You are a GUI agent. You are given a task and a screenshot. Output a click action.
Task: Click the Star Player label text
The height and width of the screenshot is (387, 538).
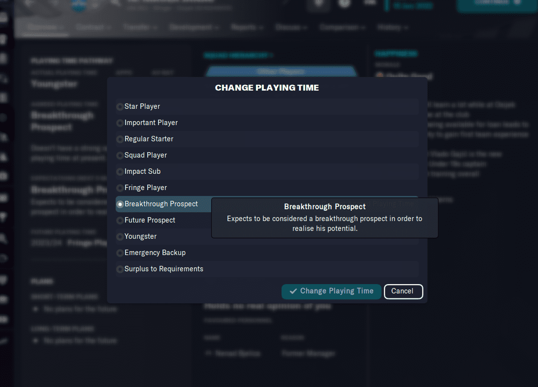(x=142, y=106)
